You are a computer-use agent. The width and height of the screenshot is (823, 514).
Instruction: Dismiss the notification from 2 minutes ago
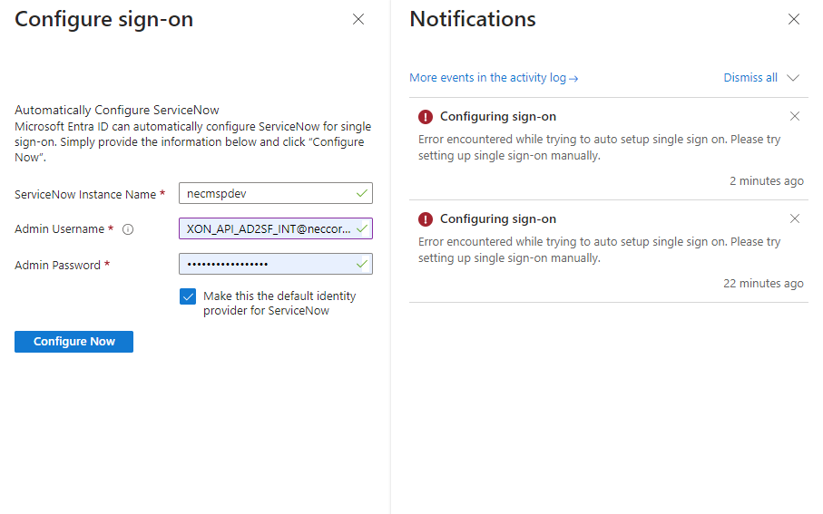(795, 116)
